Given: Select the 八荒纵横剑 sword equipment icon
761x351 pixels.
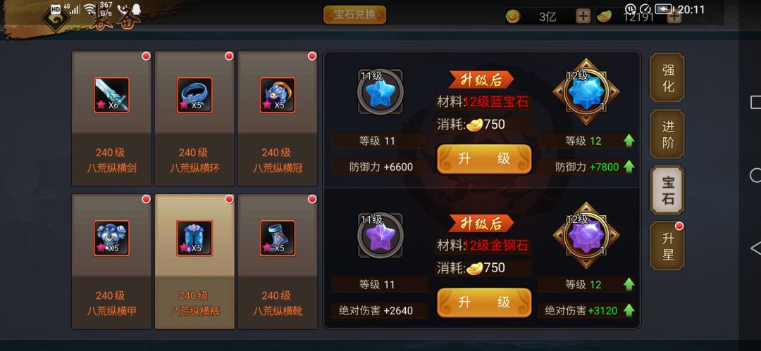Looking at the screenshot, I should coord(111,95).
